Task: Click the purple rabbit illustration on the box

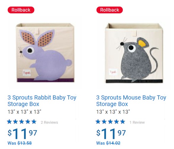Action: (46, 55)
